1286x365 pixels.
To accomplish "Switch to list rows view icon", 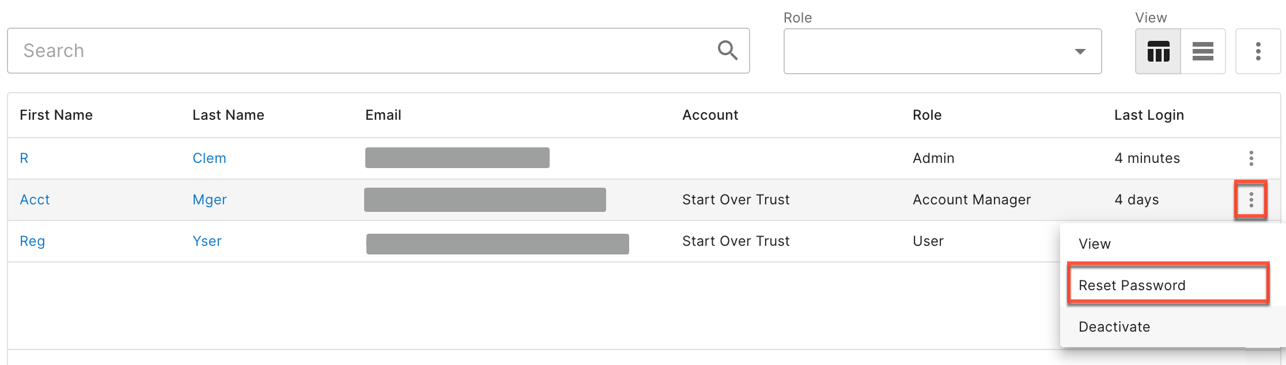I will [x=1203, y=51].
